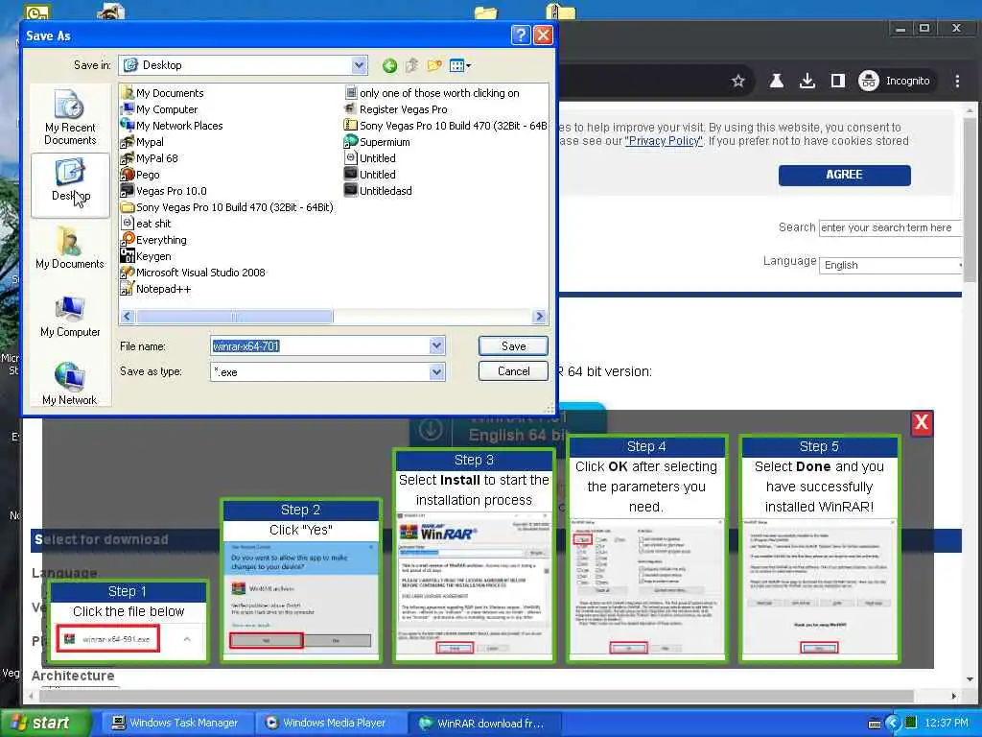Screen dimensions: 982x737
Task: Select Vegas Pro 10.0 shortcut
Action: click(165, 191)
